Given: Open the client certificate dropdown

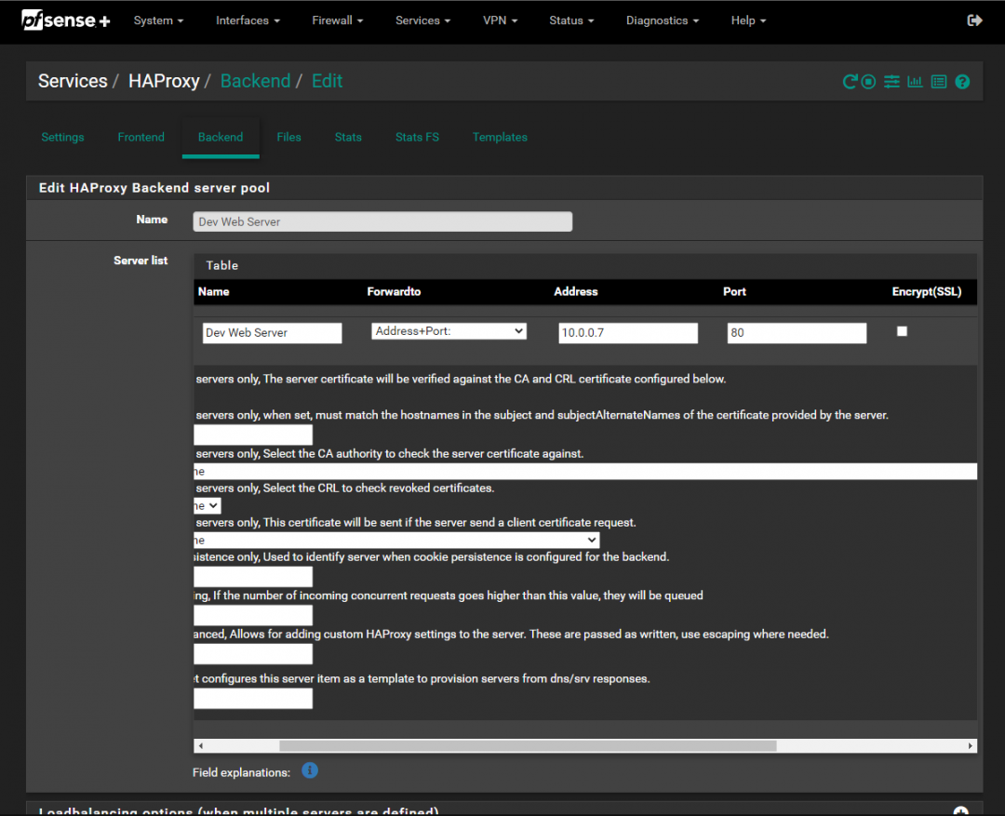Looking at the screenshot, I should click(x=395, y=540).
